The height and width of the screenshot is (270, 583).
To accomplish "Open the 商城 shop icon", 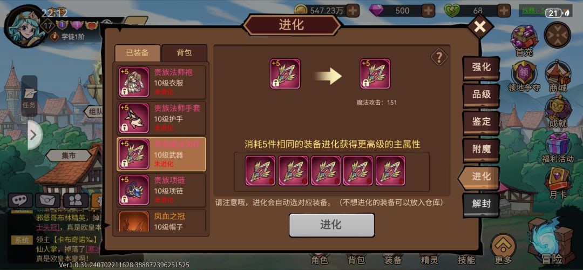I will tap(558, 77).
